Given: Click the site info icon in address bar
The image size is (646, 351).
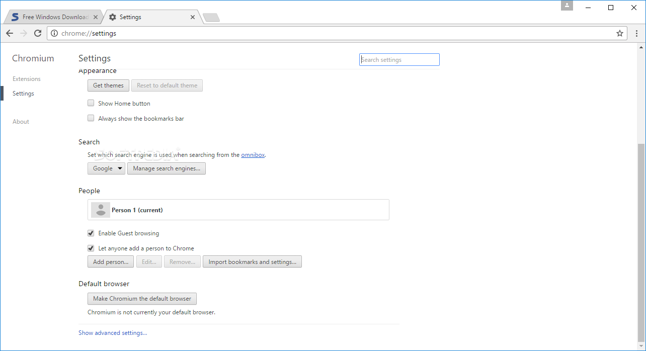Looking at the screenshot, I should coord(54,33).
